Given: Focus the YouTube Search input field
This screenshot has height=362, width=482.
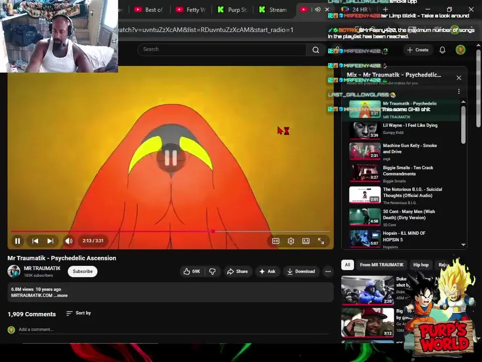Looking at the screenshot, I should point(222,50).
